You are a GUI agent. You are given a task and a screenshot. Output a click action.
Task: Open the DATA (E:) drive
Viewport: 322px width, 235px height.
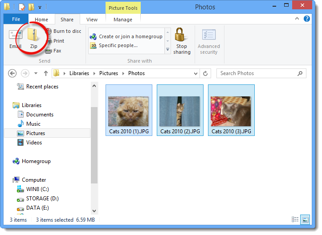pyautogui.click(x=33, y=208)
